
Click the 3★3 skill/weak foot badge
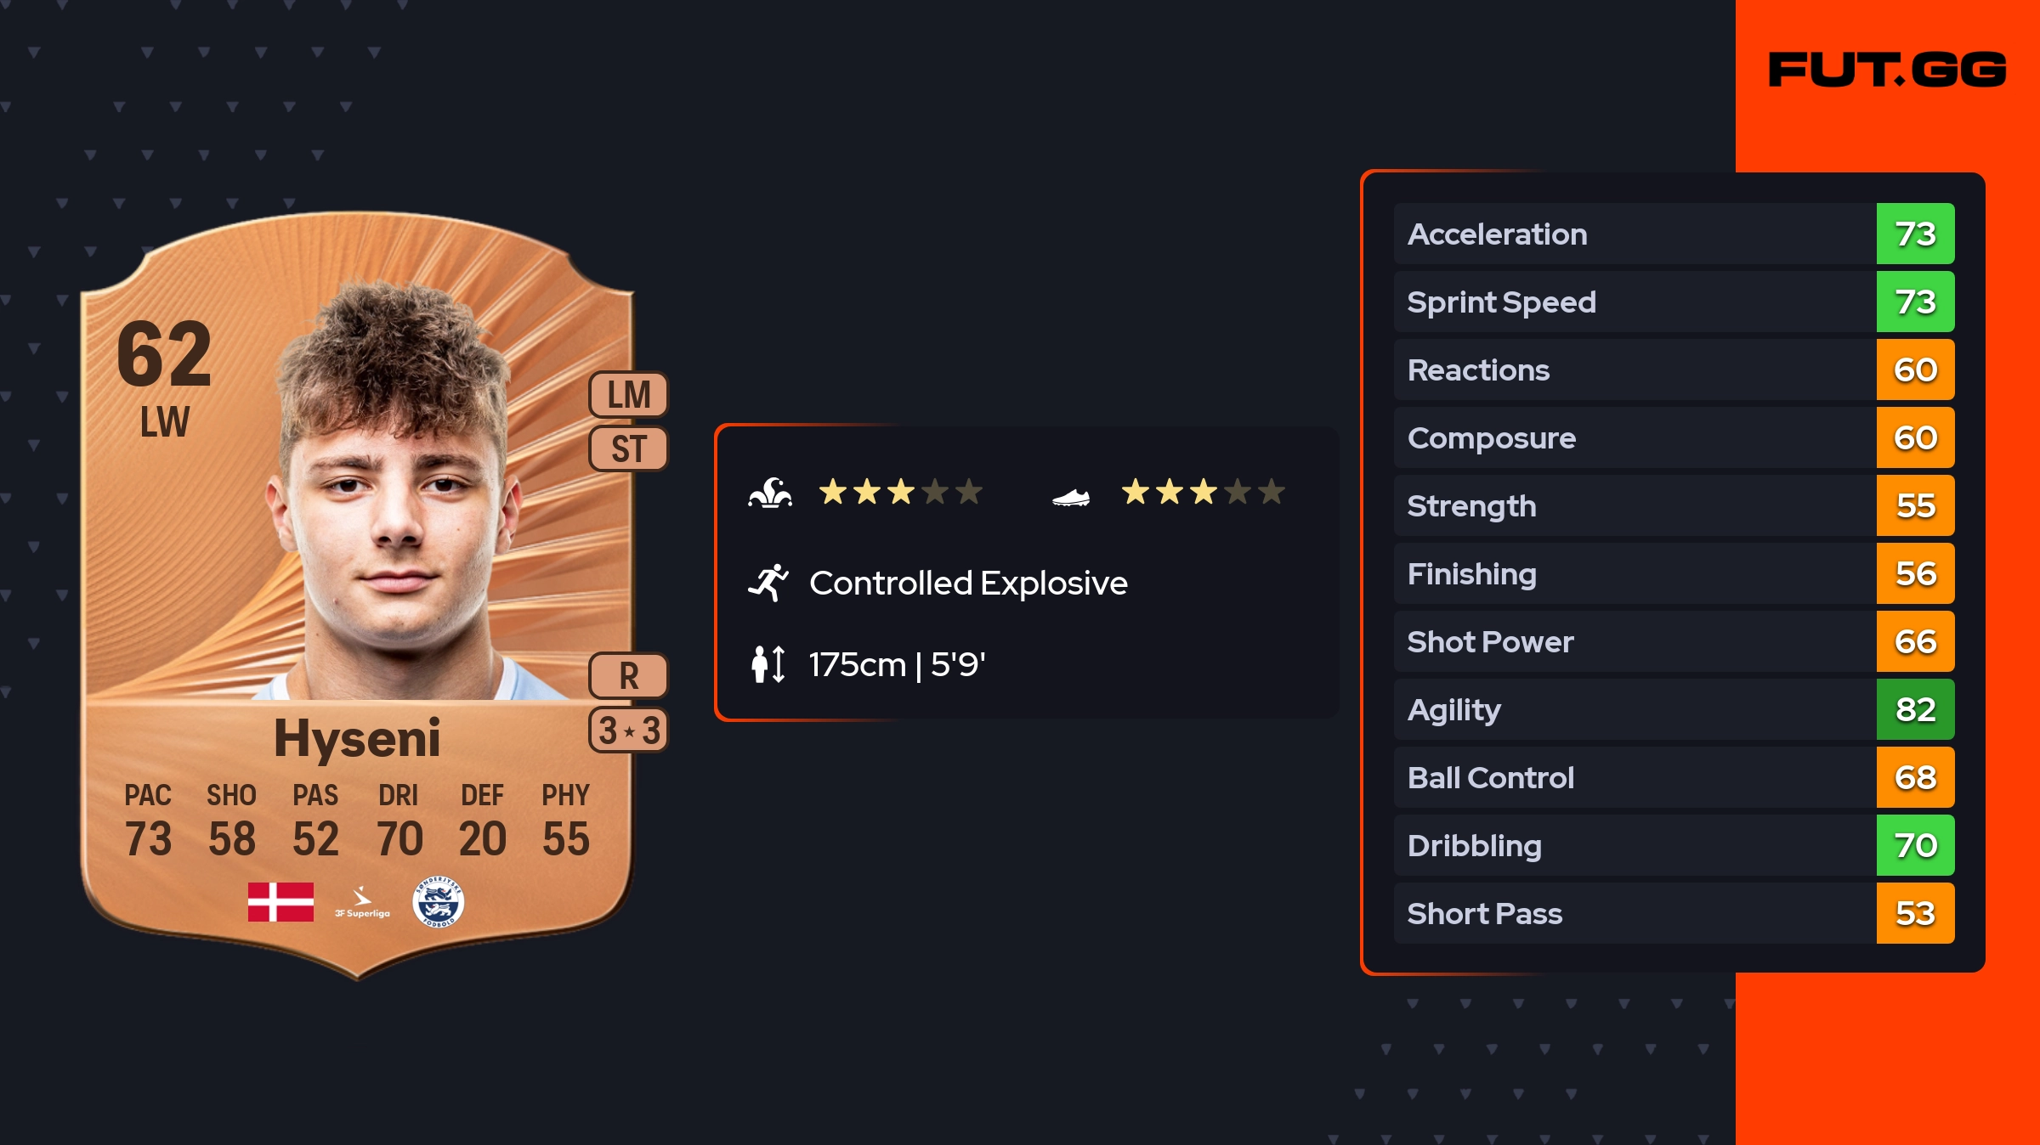(629, 730)
